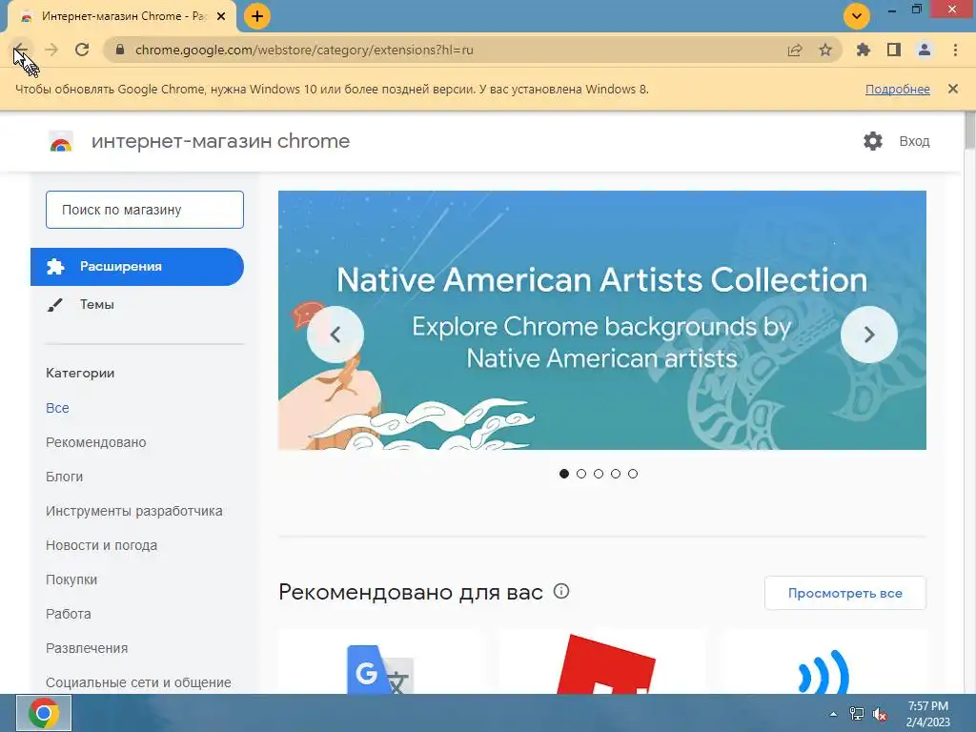Choose the Рекомендовано category
Image resolution: width=976 pixels, height=732 pixels.
tap(96, 442)
